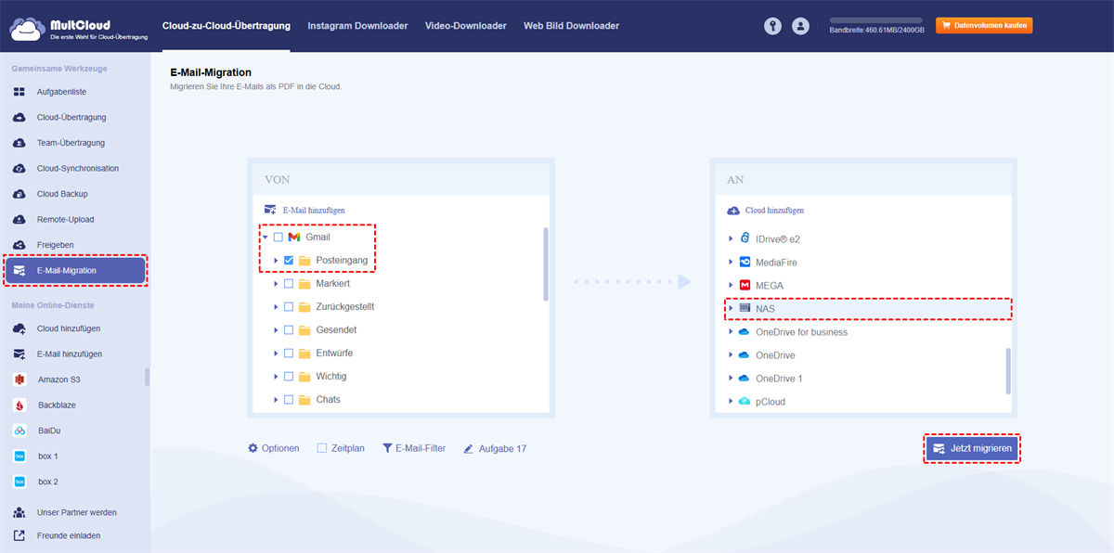This screenshot has height=553, width=1114.
Task: Check the Chats folder checkbox
Action: (289, 400)
